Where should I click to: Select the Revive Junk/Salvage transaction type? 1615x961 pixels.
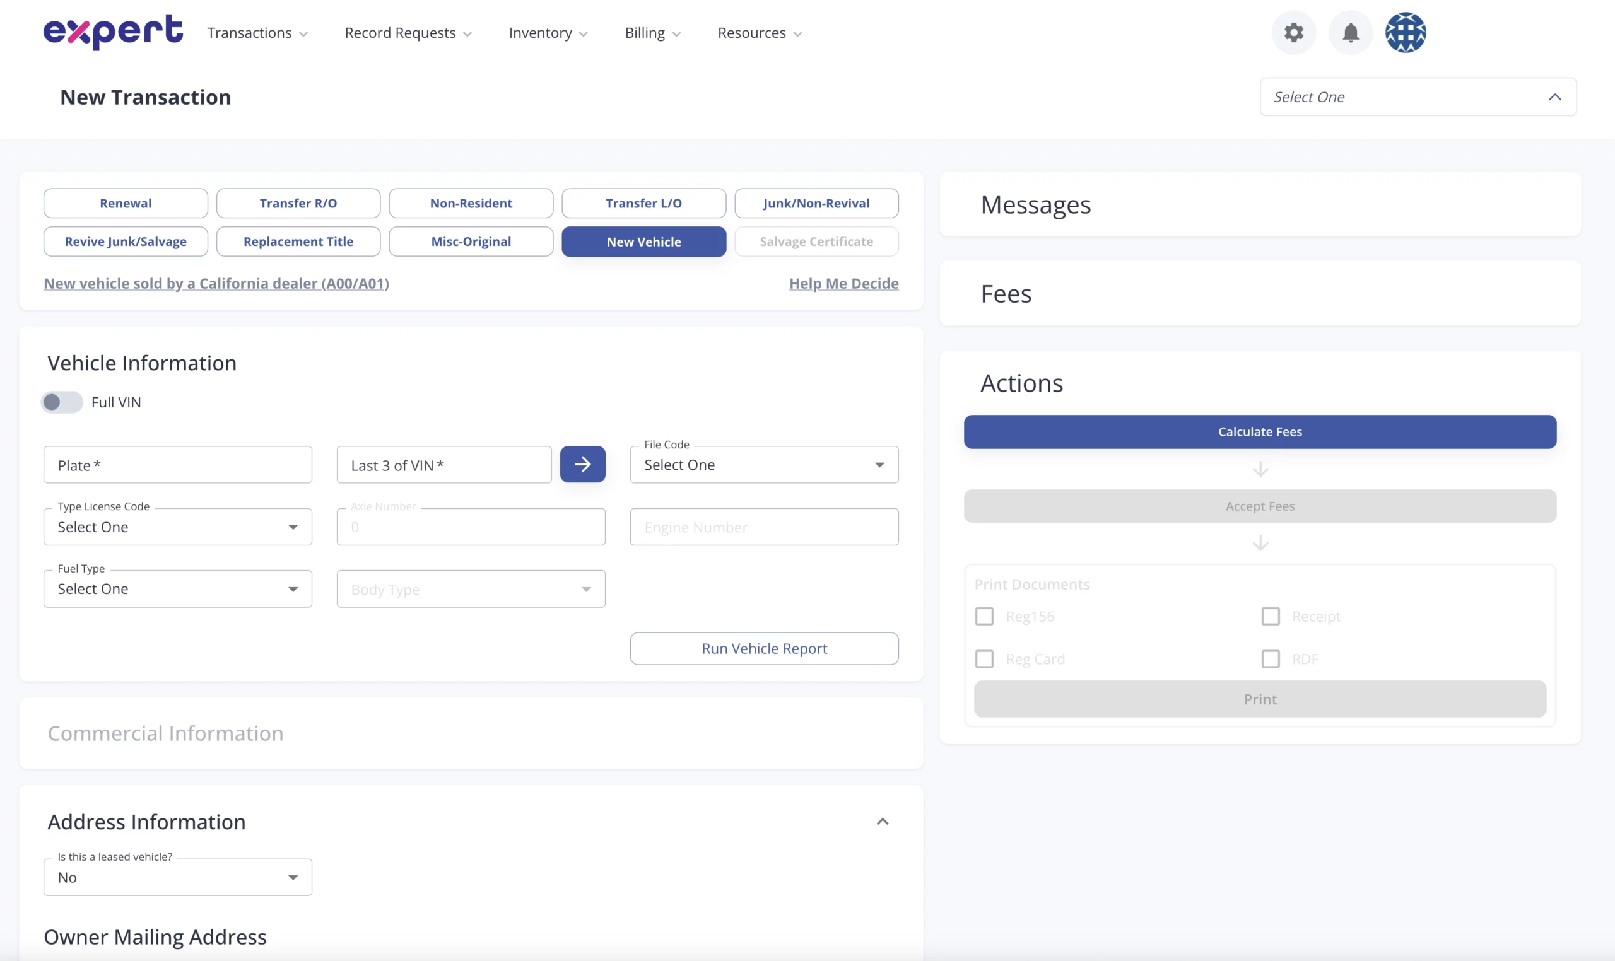tap(126, 242)
